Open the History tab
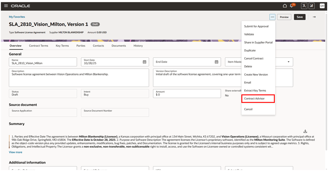Screen dimensions: 329x173 tap(138, 45)
